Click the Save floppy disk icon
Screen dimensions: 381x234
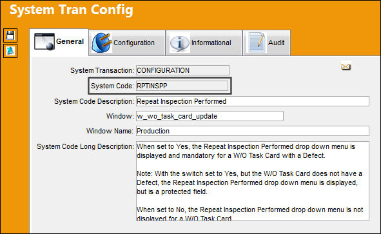coord(10,35)
